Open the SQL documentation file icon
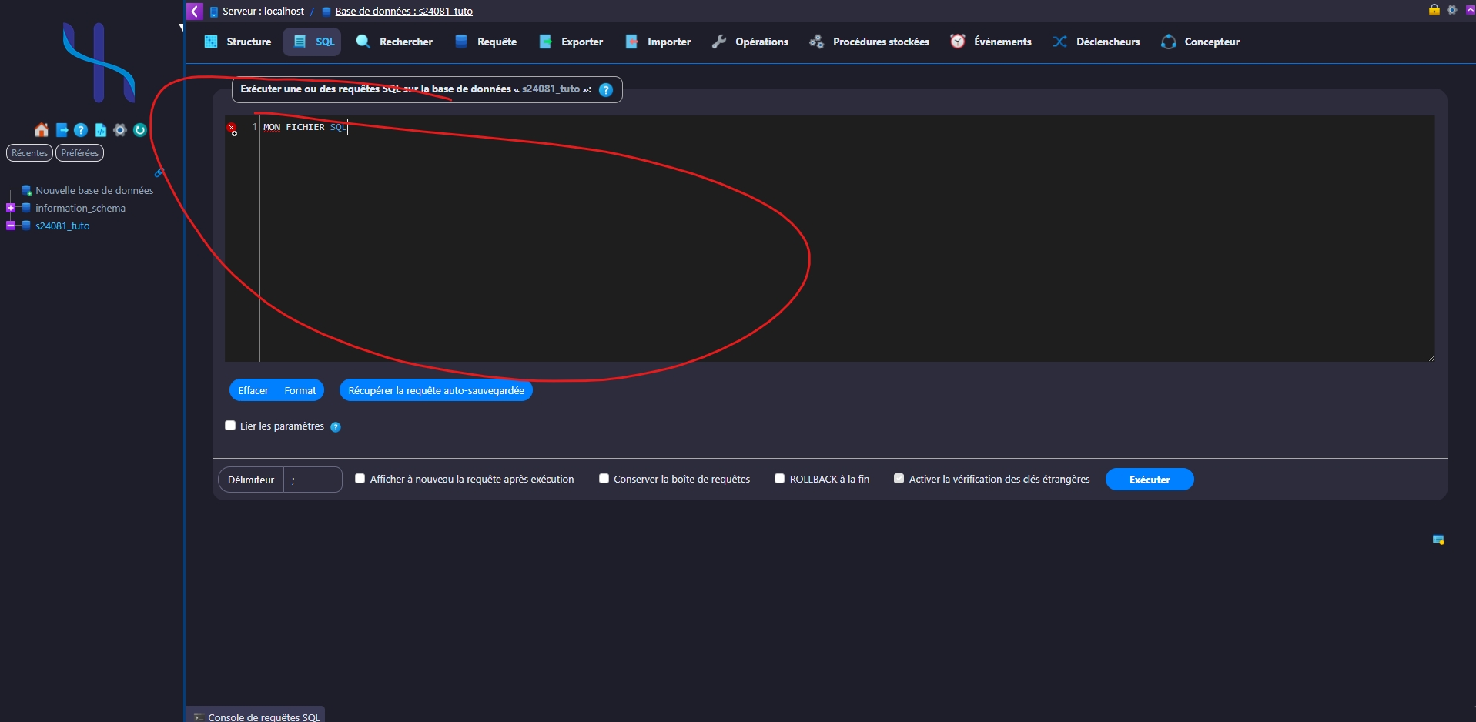 100,130
